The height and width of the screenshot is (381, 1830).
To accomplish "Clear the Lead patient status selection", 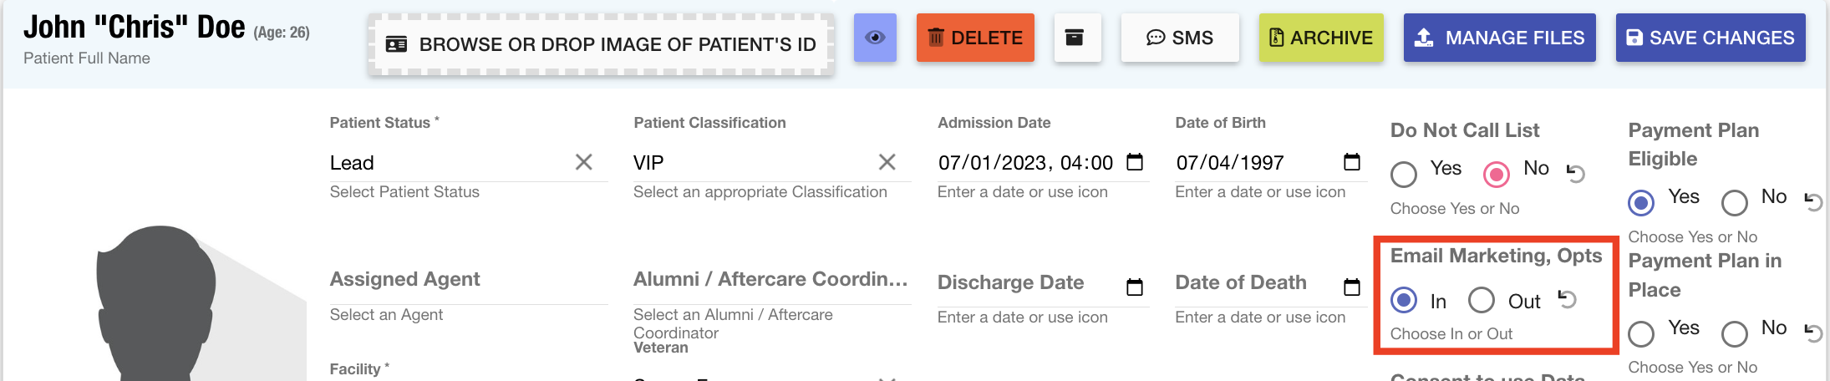I will (583, 162).
